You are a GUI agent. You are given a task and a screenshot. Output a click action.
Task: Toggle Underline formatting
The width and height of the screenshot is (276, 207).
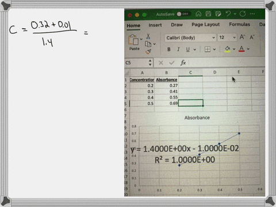click(187, 49)
